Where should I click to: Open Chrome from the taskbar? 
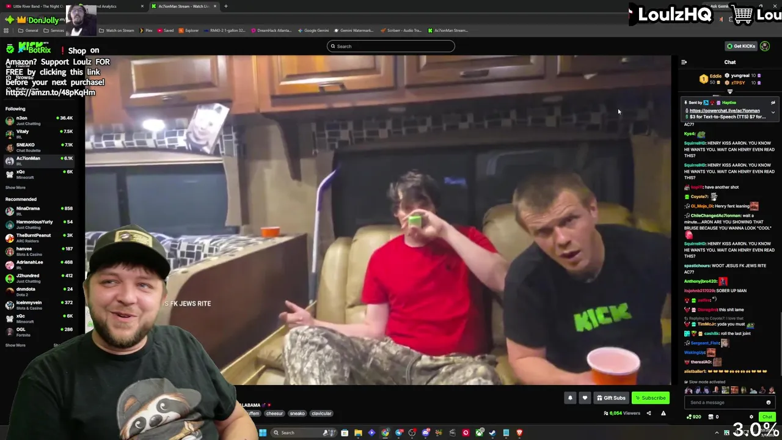385,433
